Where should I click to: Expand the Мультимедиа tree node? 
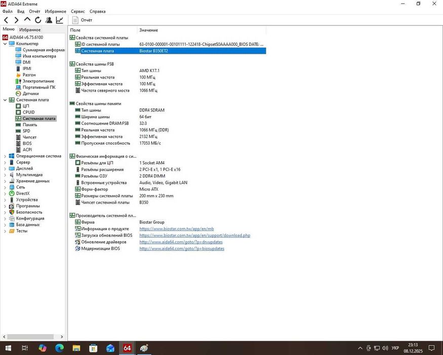(x=5, y=175)
